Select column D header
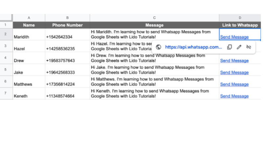 point(240,18)
